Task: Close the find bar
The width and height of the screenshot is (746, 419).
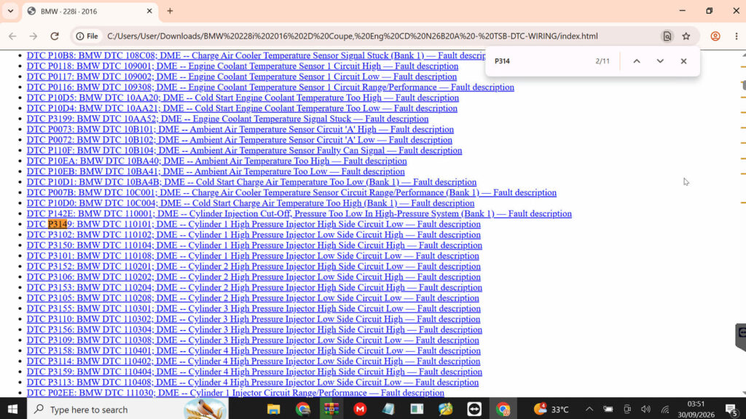Action: pyautogui.click(x=683, y=61)
